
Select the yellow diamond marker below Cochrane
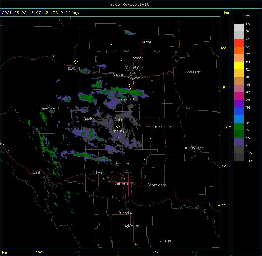tap(103, 179)
